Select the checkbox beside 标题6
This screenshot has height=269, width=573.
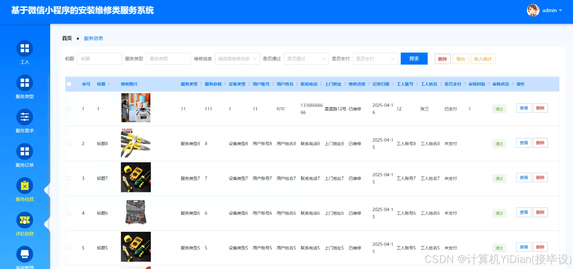pos(69,213)
